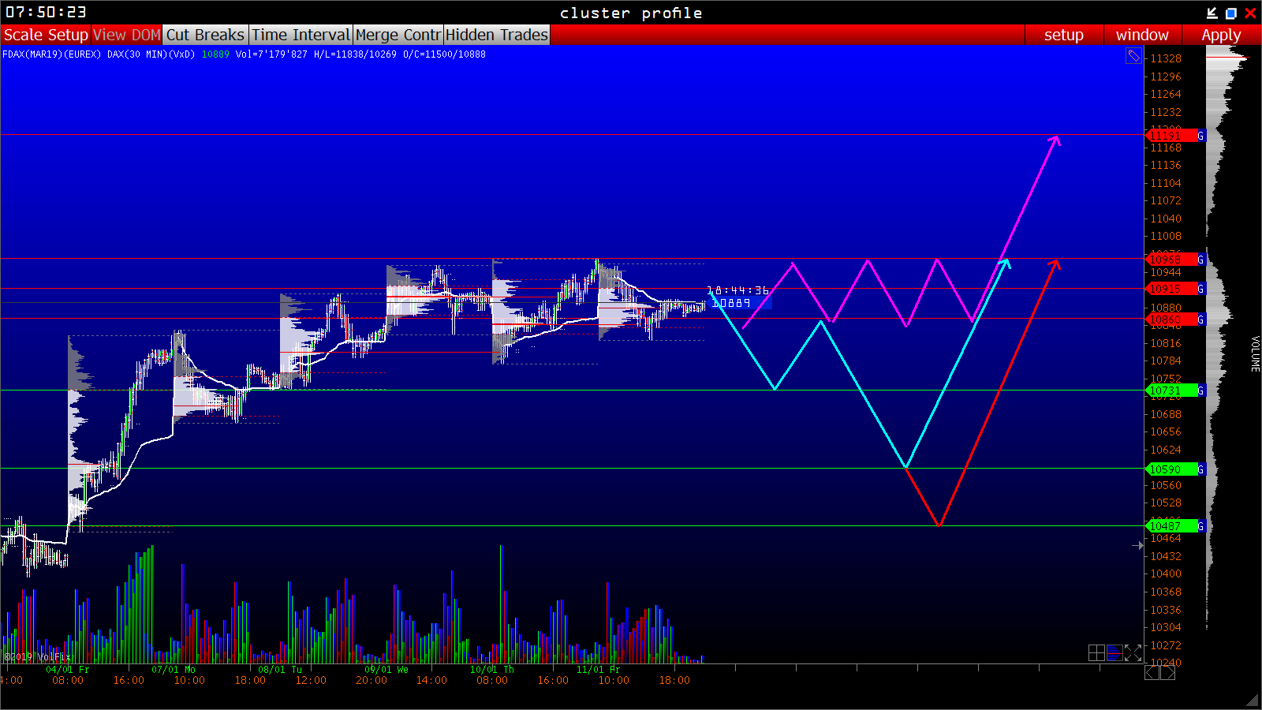Select the green 10487 price level label
Viewport: 1262px width, 710px height.
point(1171,526)
